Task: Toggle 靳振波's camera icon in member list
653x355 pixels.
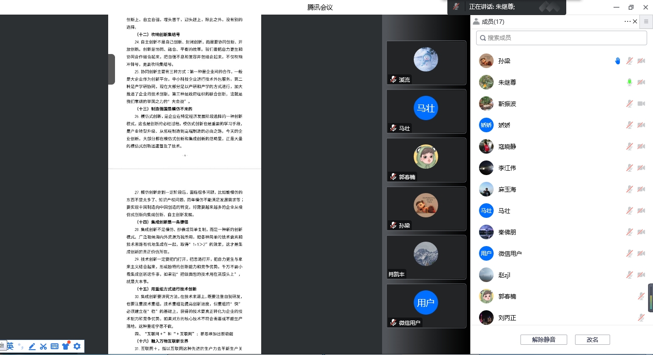Action: [641, 104]
